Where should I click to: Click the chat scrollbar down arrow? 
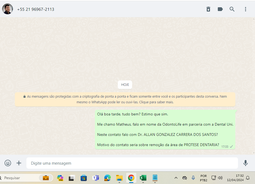point(254,153)
